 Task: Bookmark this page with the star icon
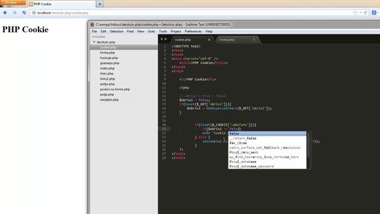click(355, 12)
